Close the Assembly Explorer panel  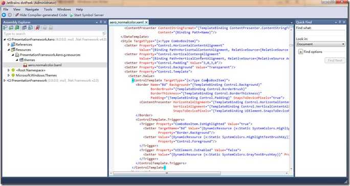tap(105, 22)
